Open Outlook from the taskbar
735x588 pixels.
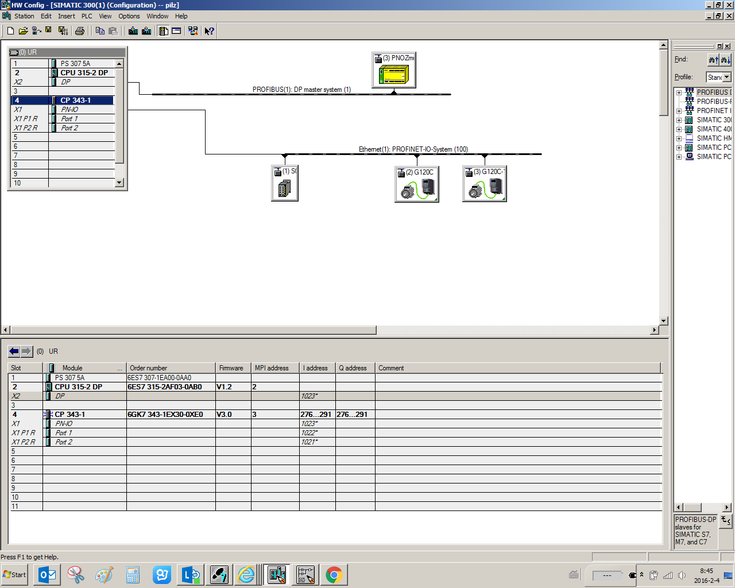coord(47,575)
